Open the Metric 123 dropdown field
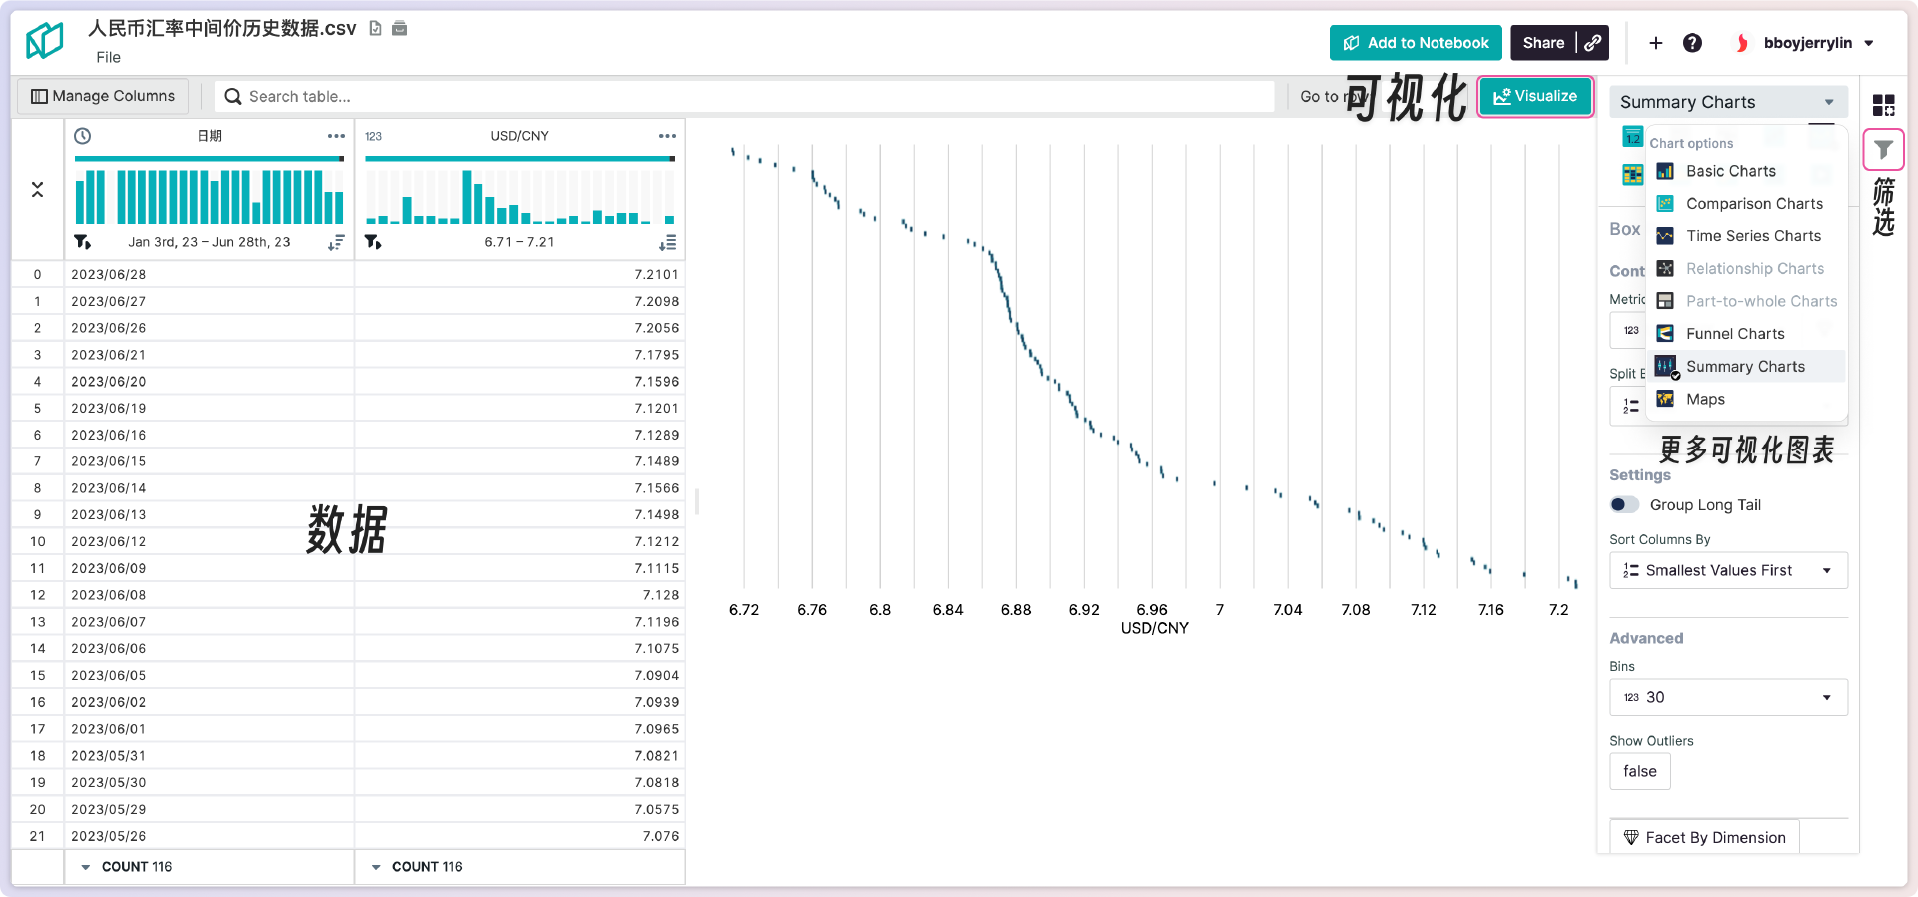This screenshot has width=1918, height=897. tap(1628, 330)
